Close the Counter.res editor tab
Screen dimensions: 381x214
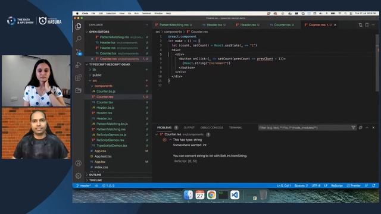[x=335, y=25]
